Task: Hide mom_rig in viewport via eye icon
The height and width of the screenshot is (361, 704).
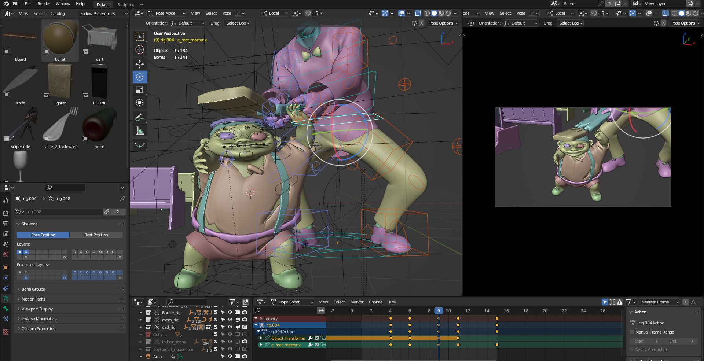Action: point(230,320)
